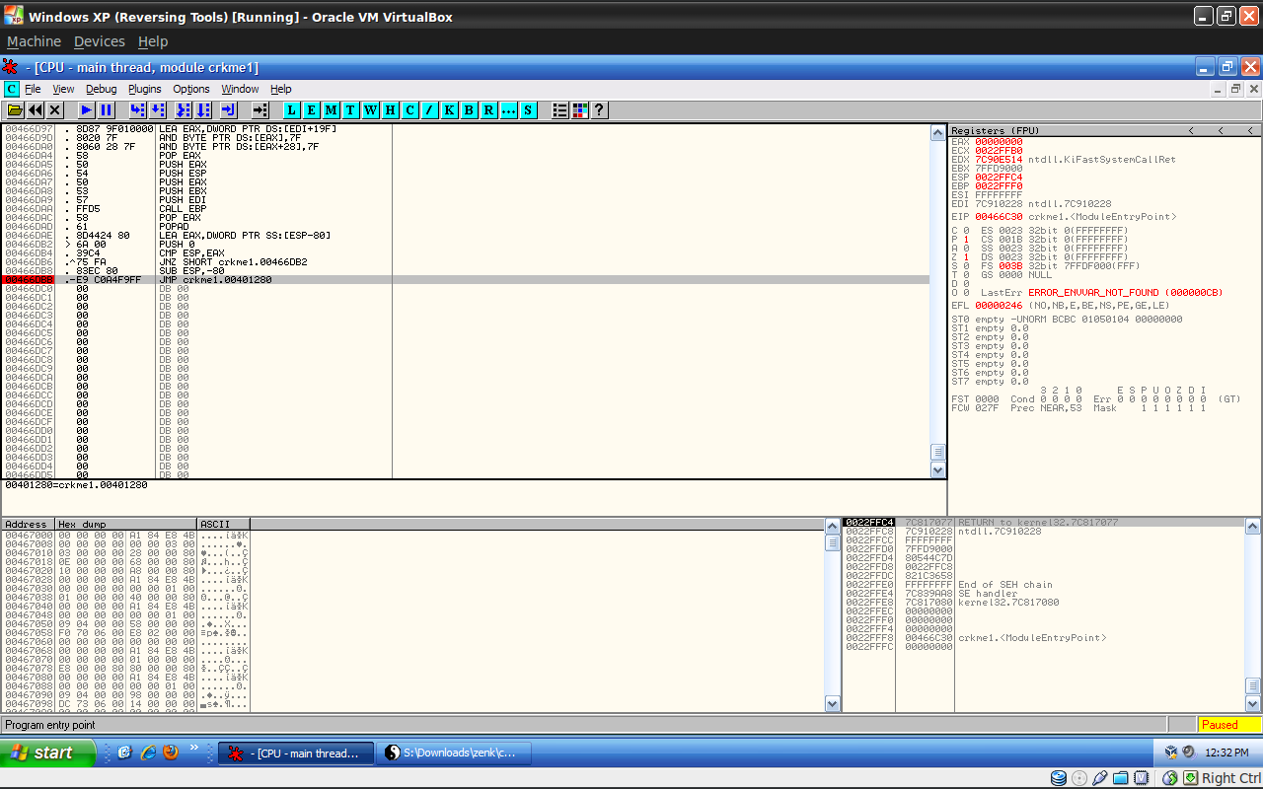The width and height of the screenshot is (1263, 789).
Task: Open VirtualBox Machine menu
Action: tap(34, 41)
